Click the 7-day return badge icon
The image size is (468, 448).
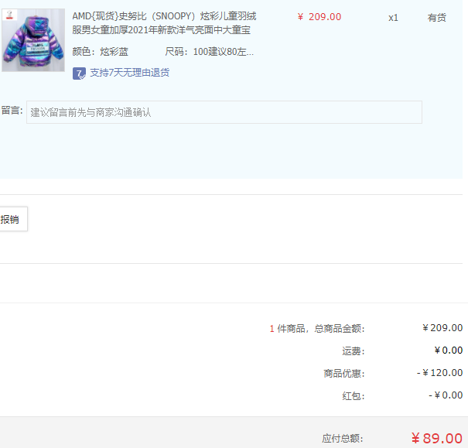pyautogui.click(x=79, y=74)
